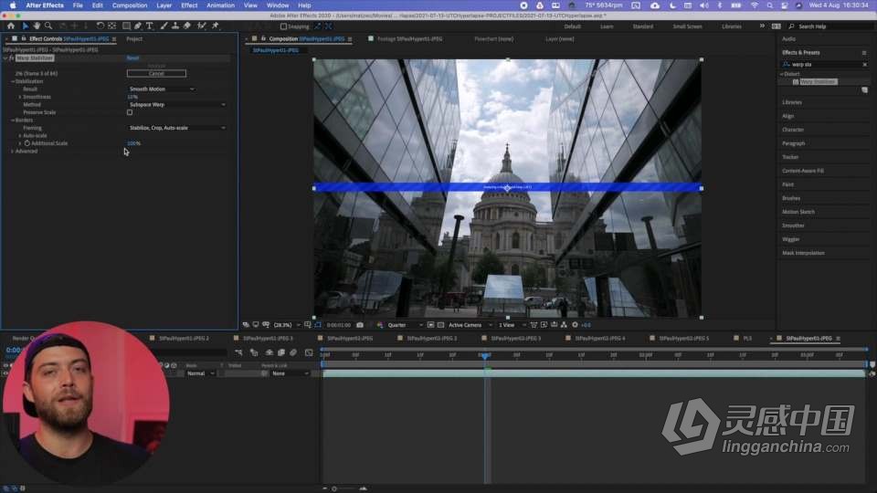Expand the Smoothness property
Screen dimensions: 877x493
[x=20, y=97]
